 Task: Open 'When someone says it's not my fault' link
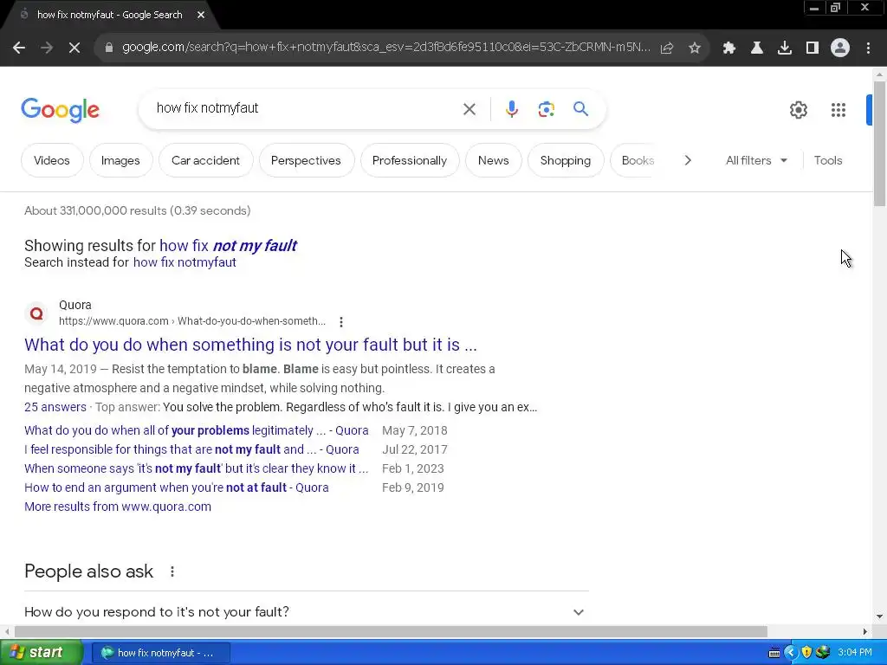(x=197, y=468)
